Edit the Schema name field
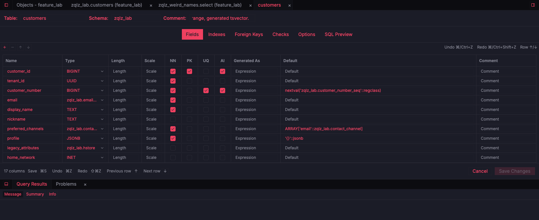Screen dimensions: 539x220 pos(136,18)
